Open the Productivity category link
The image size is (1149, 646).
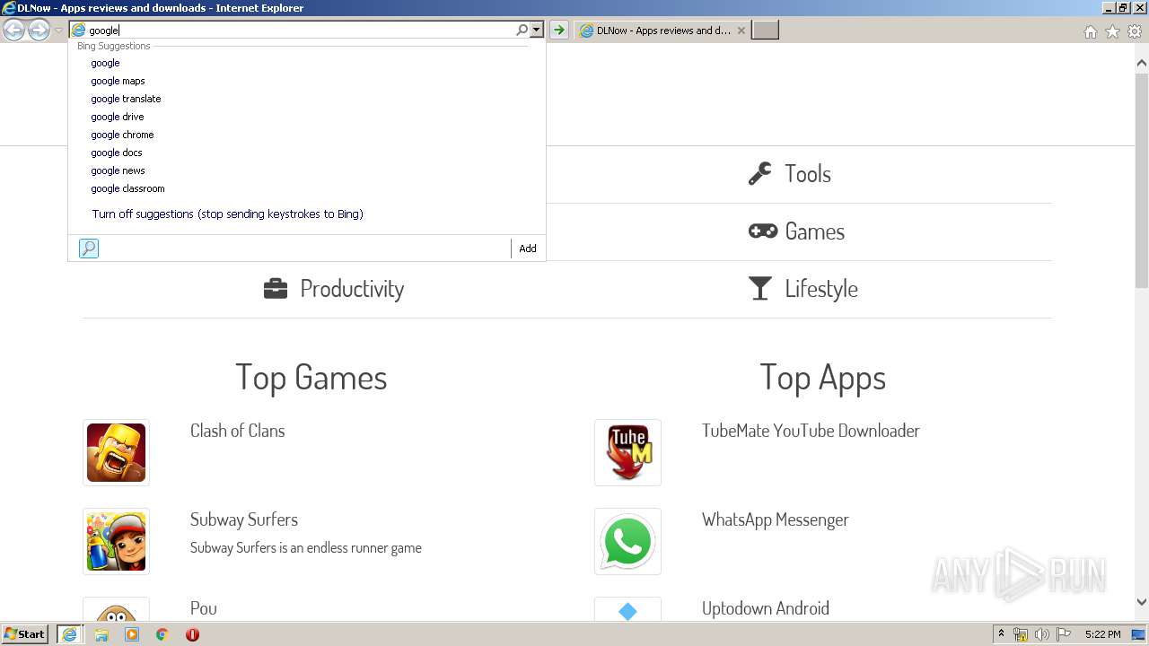352,289
